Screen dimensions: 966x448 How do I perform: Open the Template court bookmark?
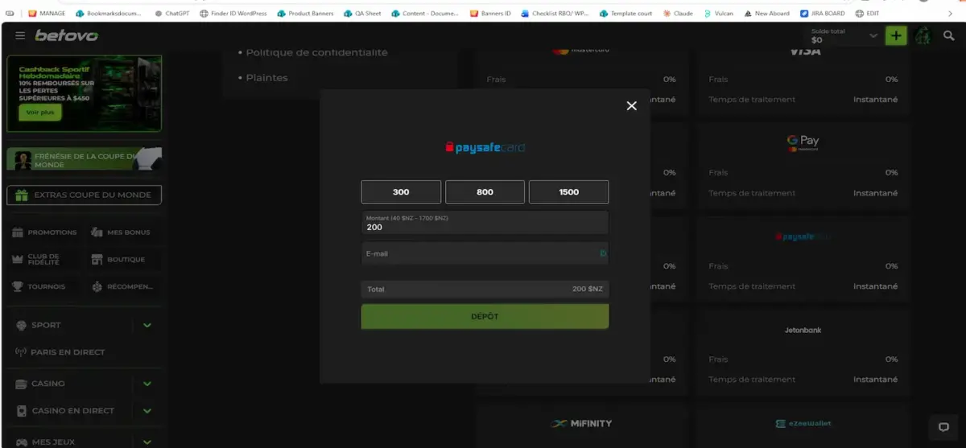click(x=626, y=14)
